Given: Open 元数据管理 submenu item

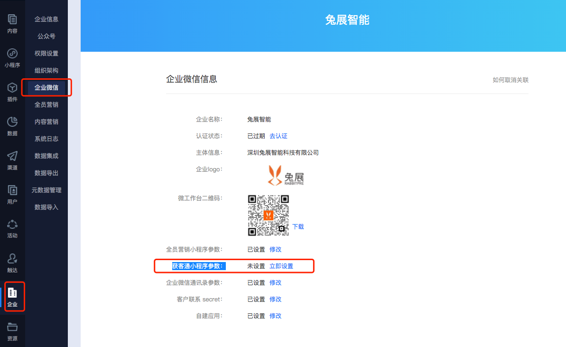Looking at the screenshot, I should point(46,190).
